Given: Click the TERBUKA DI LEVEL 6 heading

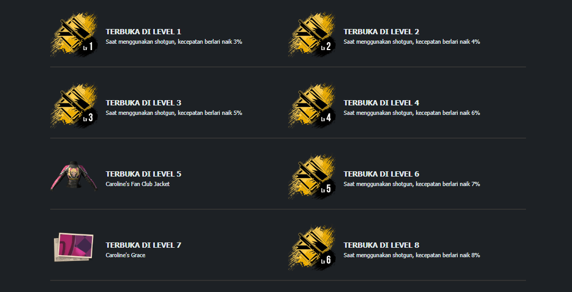Looking at the screenshot, I should (x=381, y=174).
